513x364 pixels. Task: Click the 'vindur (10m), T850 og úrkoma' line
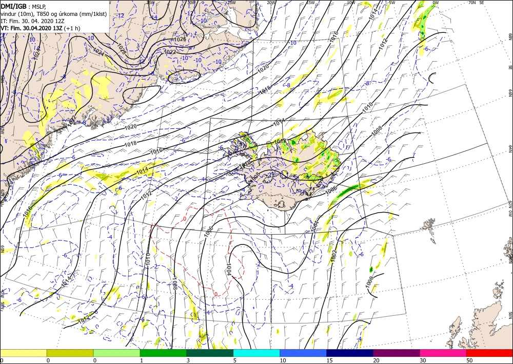click(53, 14)
